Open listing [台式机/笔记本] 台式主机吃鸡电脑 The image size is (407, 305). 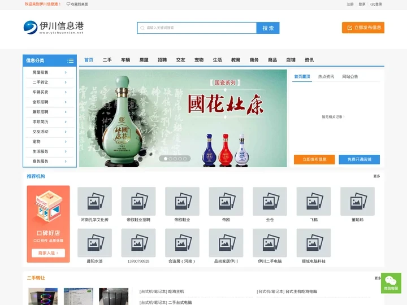[287, 291]
